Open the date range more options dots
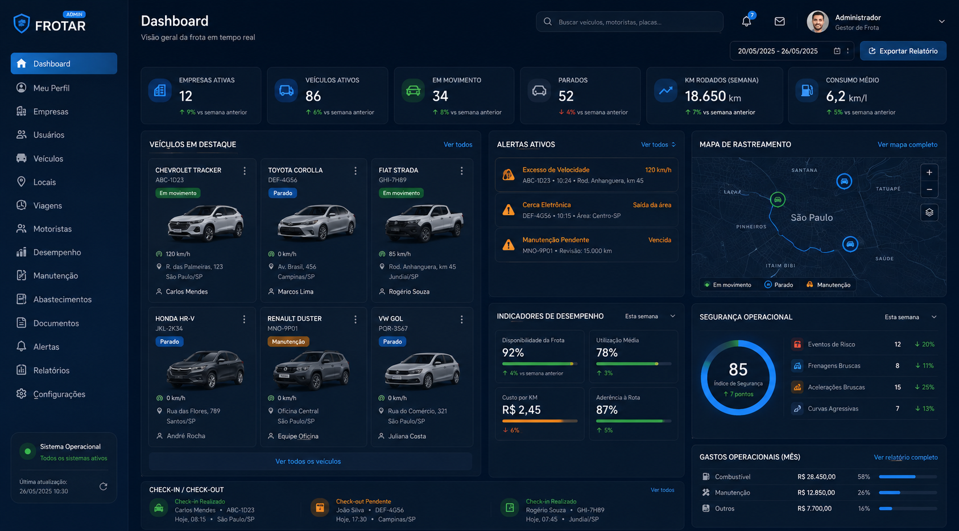 coord(848,51)
